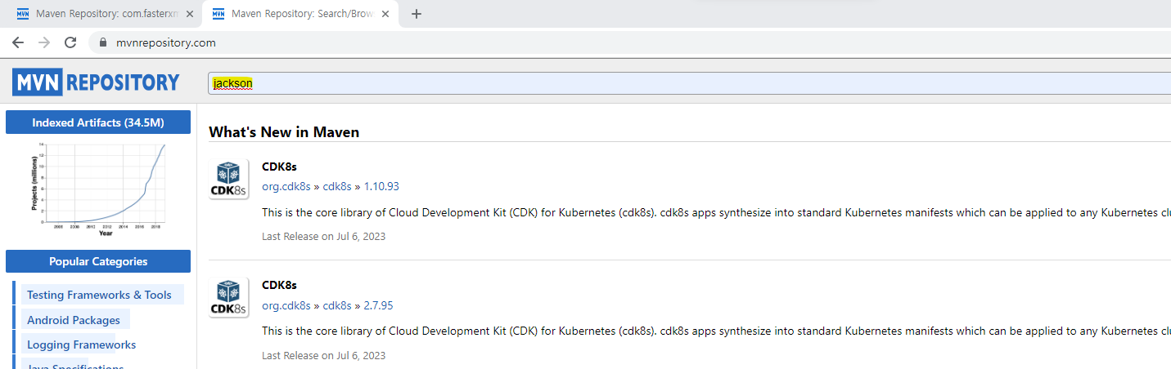Select the Maven Repository Search/Browse tab
Viewport: 1171px width, 369px height.
(x=299, y=14)
